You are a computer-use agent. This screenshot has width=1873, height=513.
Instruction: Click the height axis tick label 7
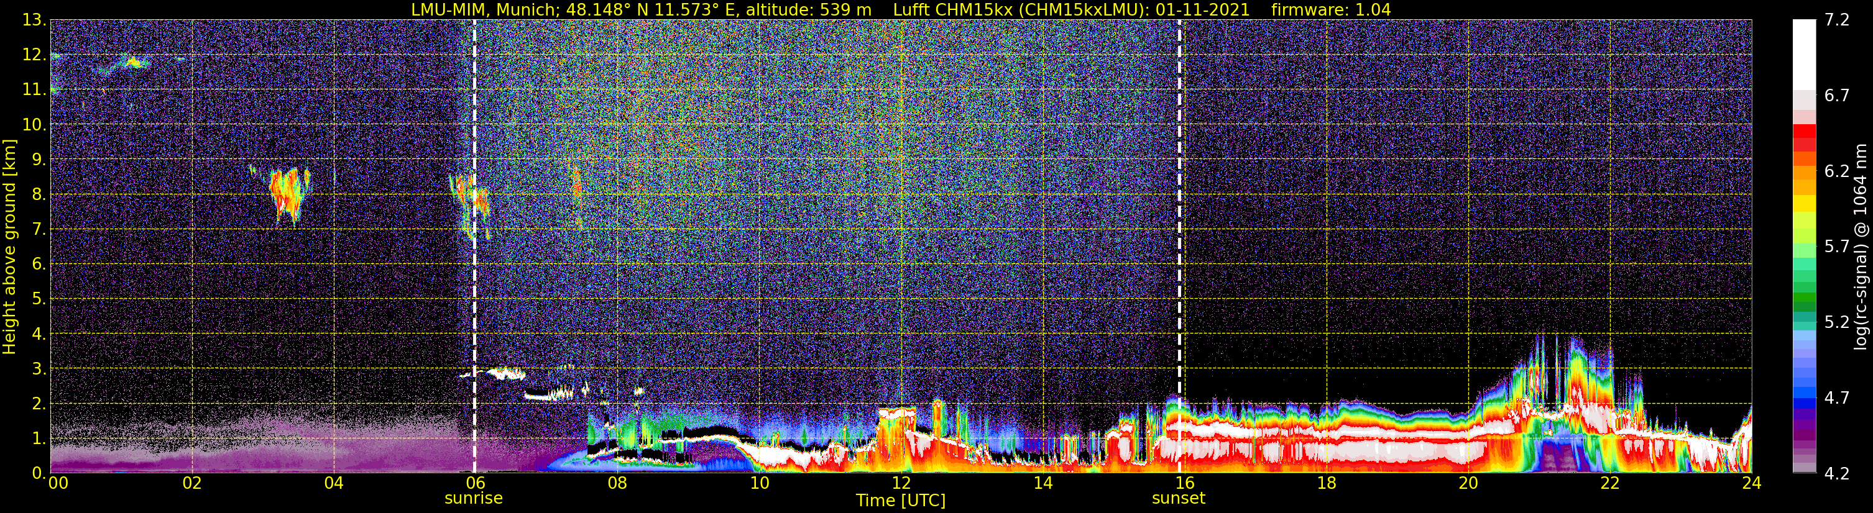pos(39,230)
